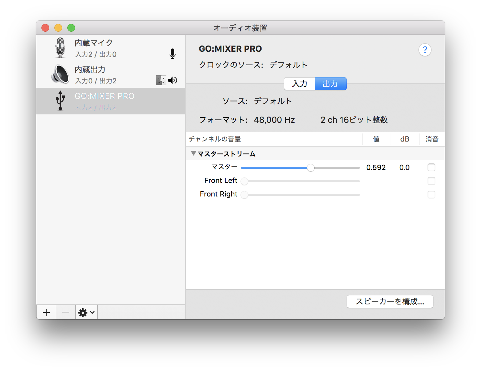Minimize the window with the yellow button

[58, 28]
